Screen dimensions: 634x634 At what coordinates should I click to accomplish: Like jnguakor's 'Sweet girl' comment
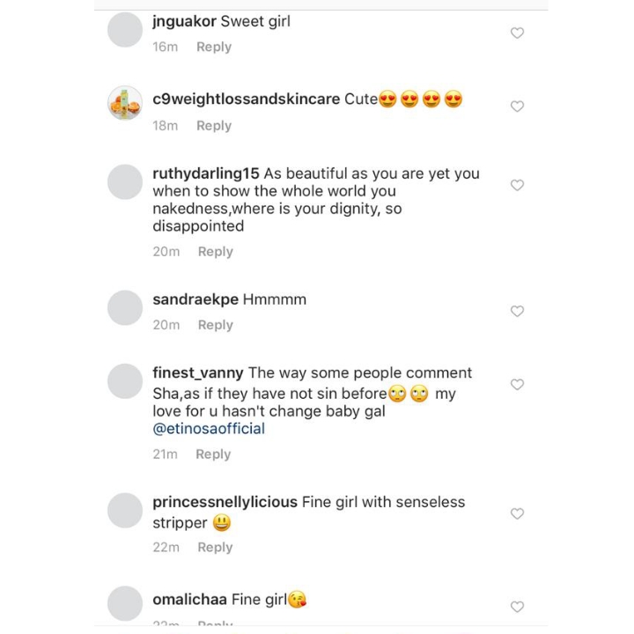(x=518, y=33)
